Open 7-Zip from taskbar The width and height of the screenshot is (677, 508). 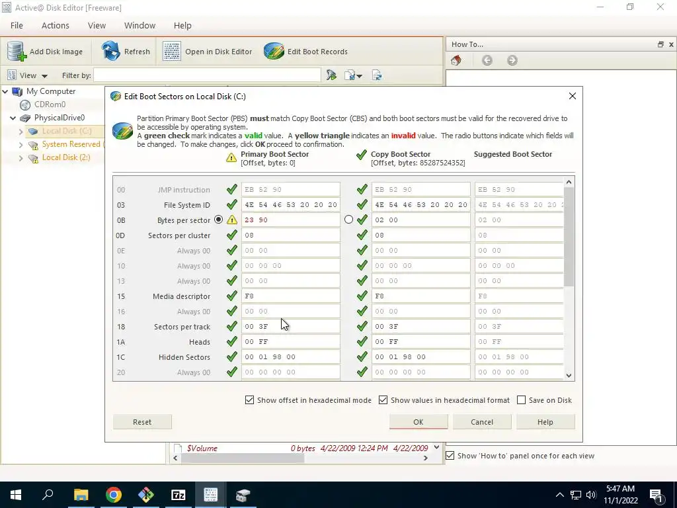(x=178, y=495)
